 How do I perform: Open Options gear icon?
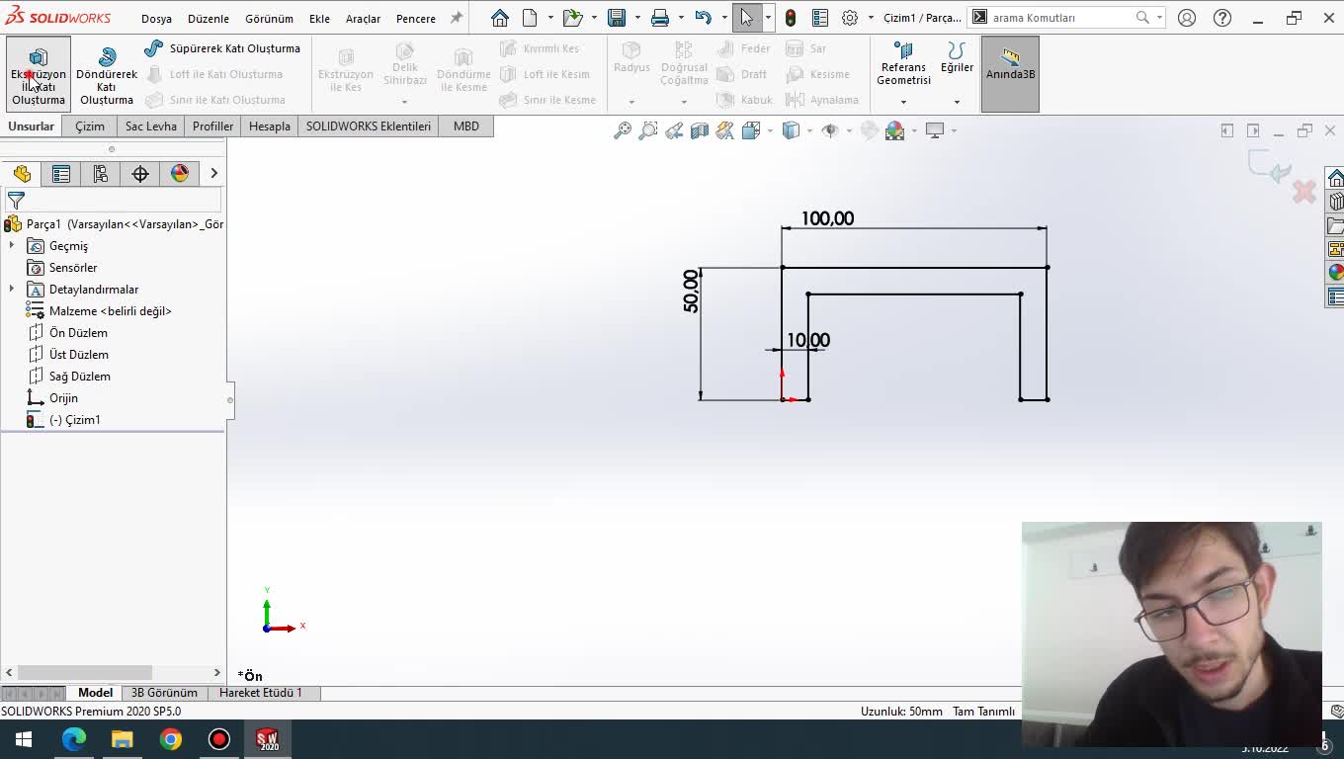coord(850,18)
